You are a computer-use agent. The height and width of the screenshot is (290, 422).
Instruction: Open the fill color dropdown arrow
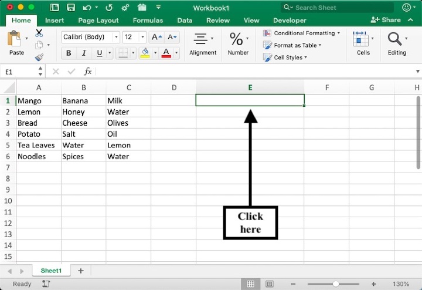[x=155, y=53]
